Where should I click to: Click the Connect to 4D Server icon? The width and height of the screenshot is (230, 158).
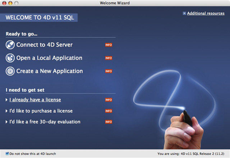pyautogui.click(x=10, y=45)
